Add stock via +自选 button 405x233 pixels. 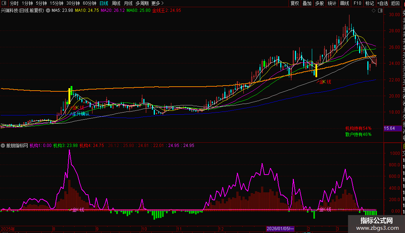(x=382, y=3)
